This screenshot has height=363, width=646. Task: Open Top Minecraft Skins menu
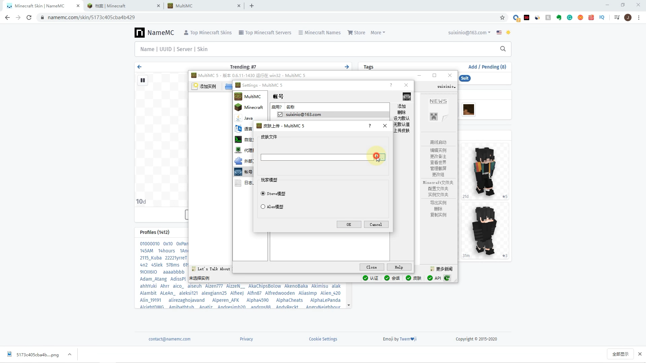tap(208, 33)
